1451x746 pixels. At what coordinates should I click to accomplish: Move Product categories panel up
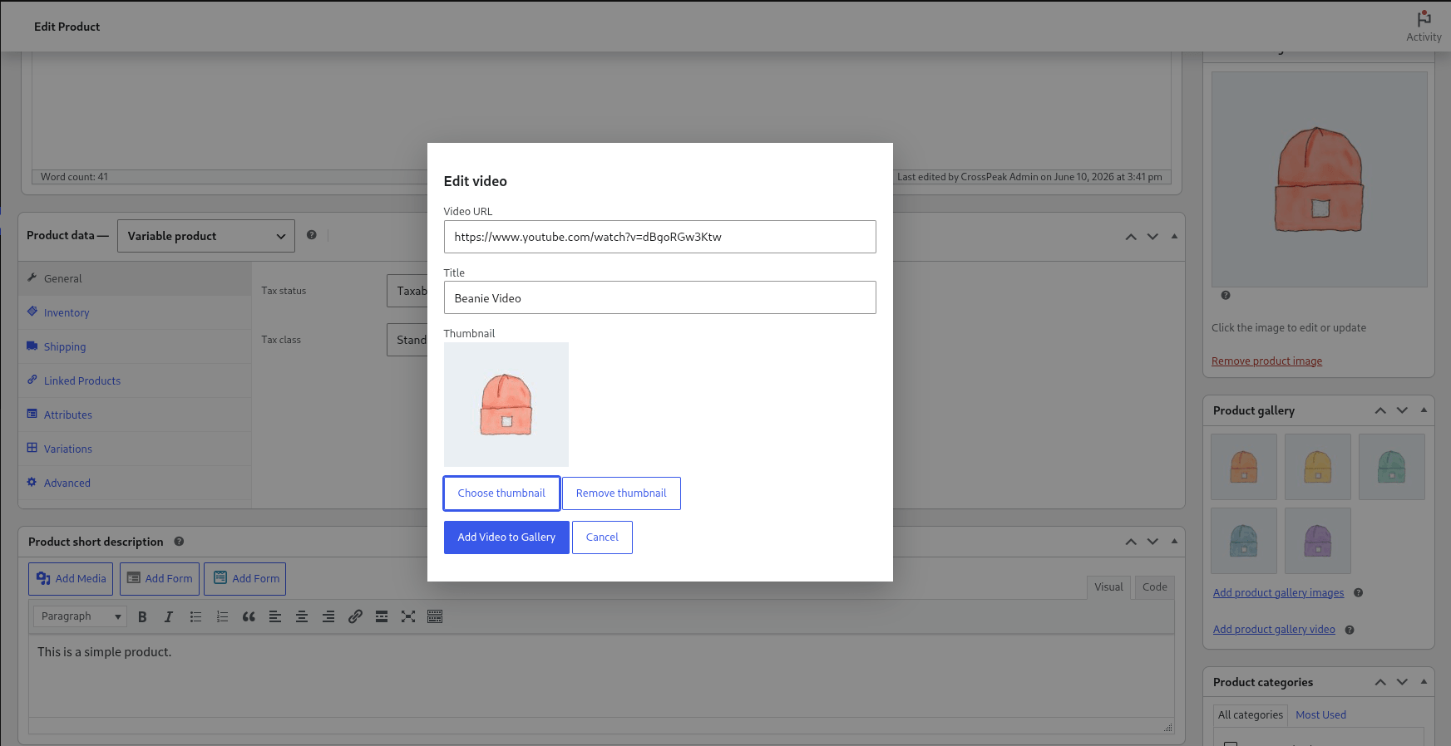1380,682
